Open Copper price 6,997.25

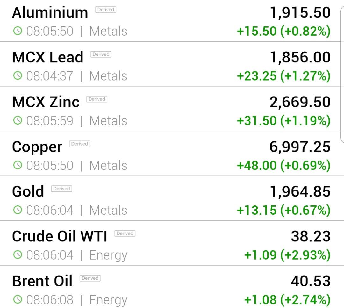300,147
